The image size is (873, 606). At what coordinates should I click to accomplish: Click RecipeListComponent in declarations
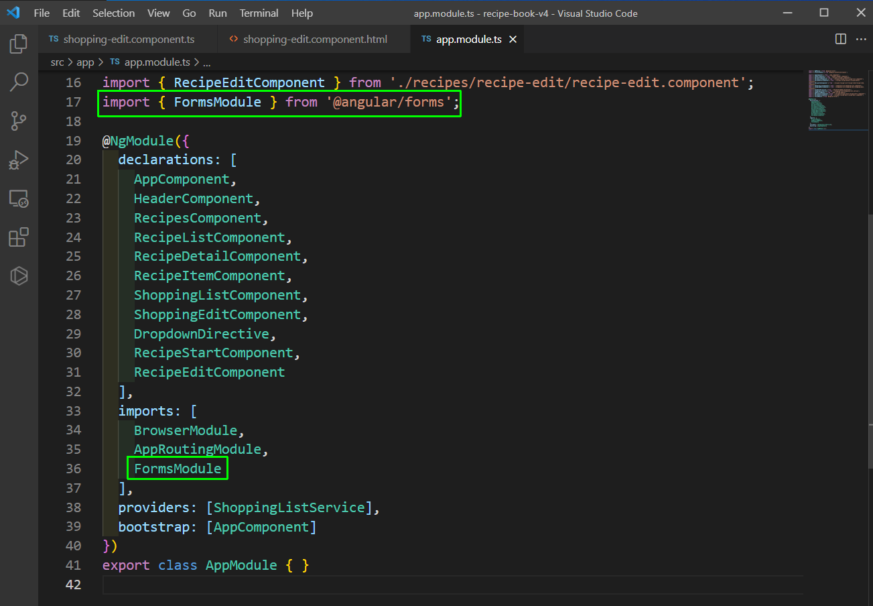coord(210,237)
